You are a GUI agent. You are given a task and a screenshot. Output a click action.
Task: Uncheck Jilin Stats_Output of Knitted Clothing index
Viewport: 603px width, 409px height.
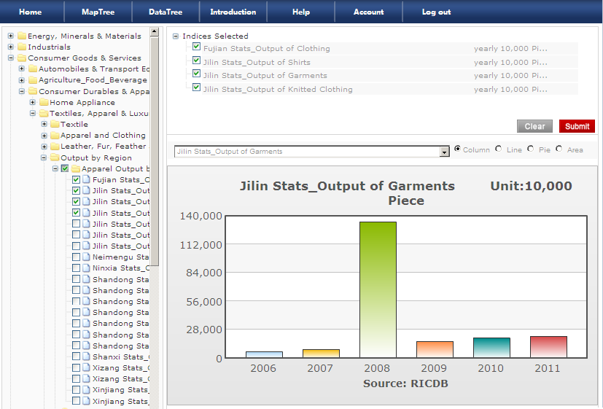197,87
